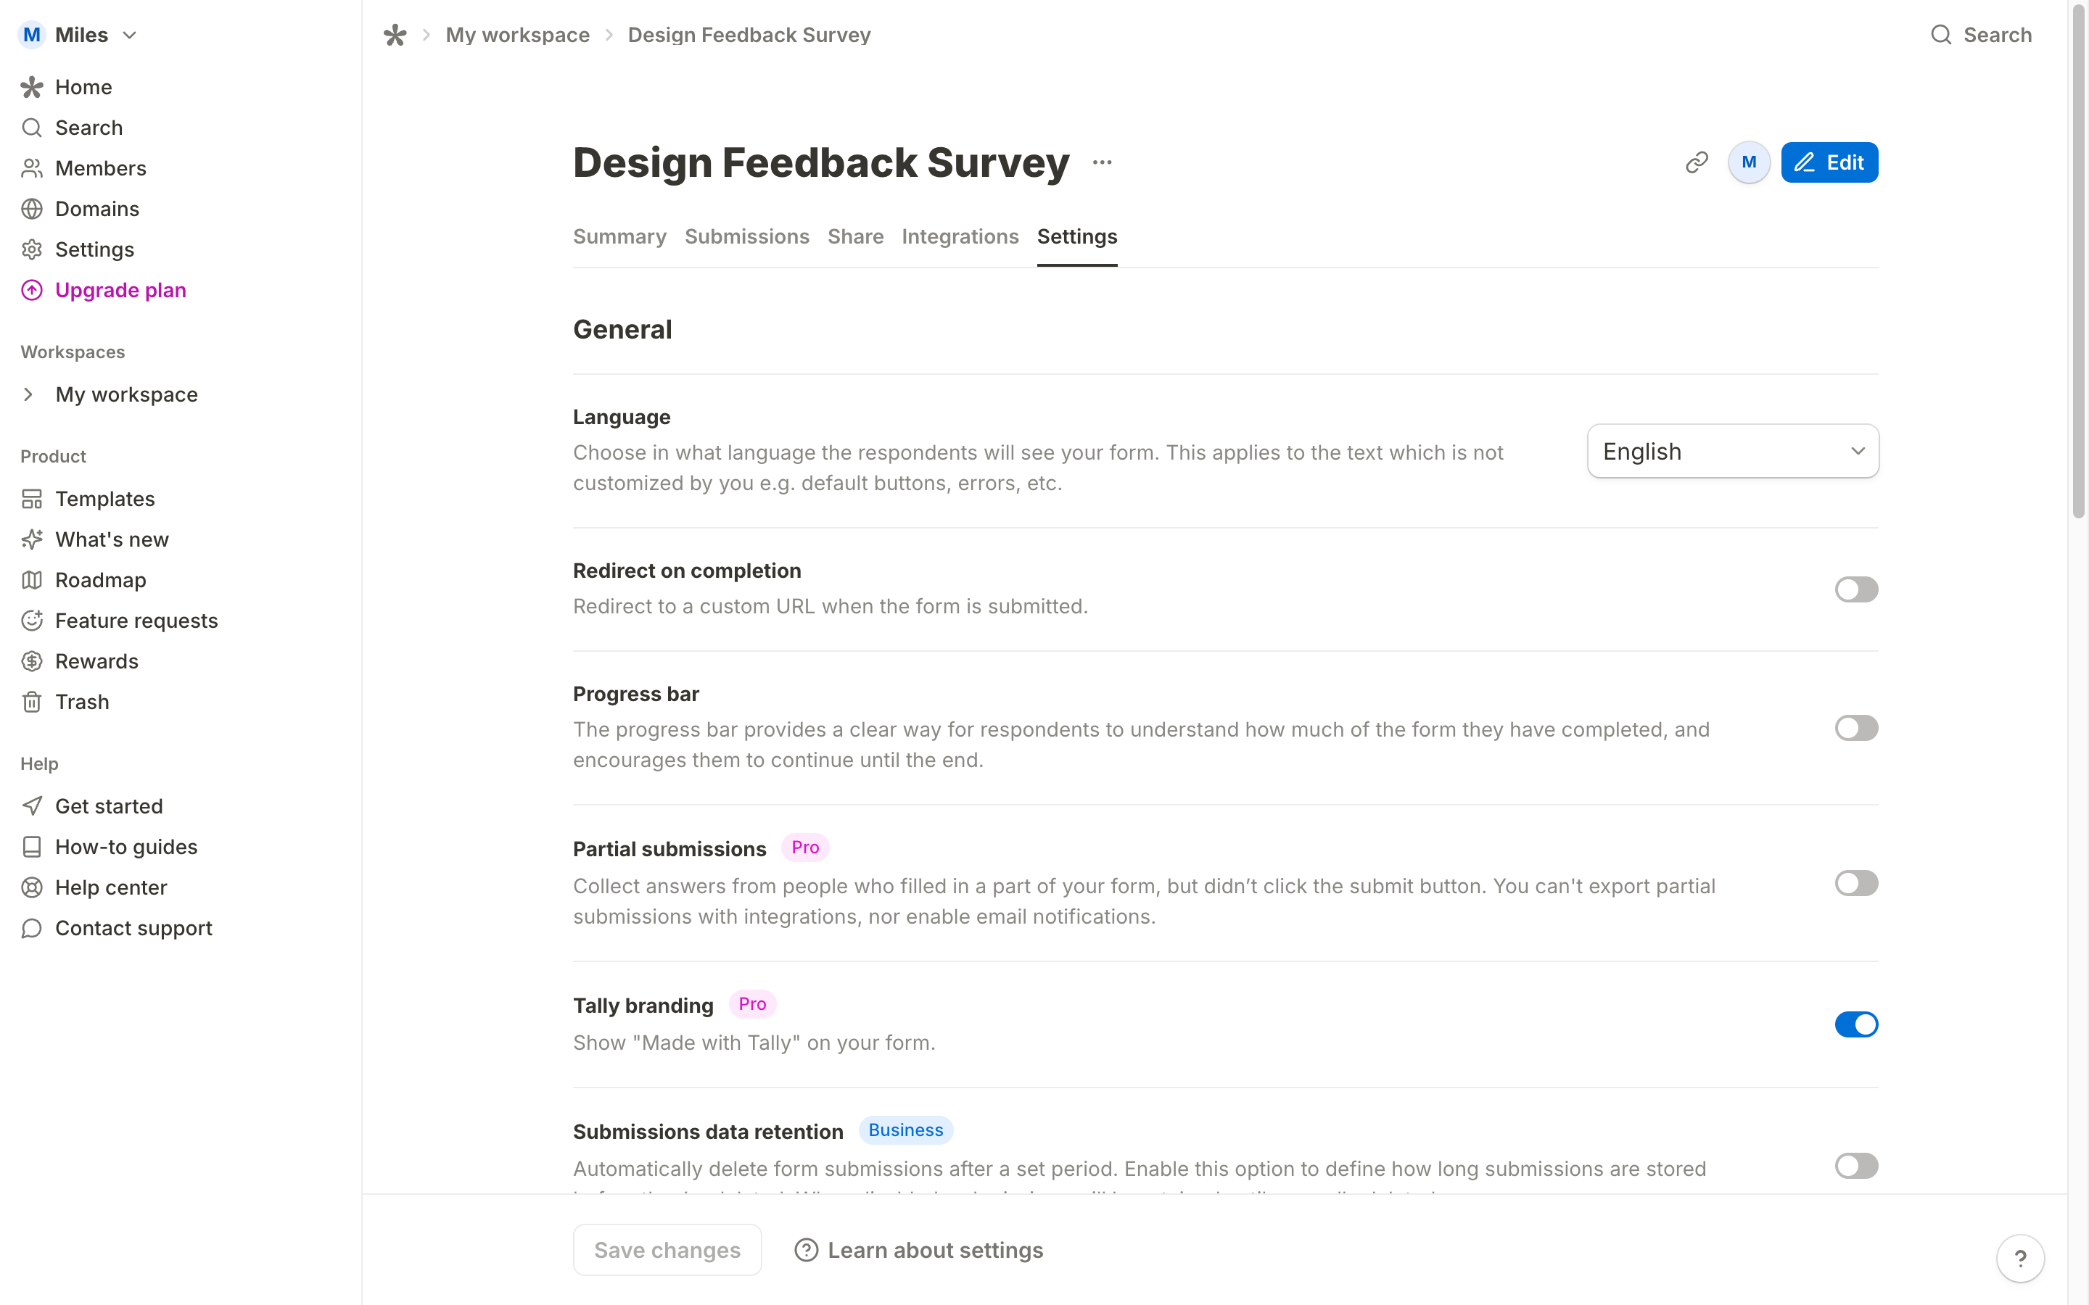Open the Language dropdown showing English
Image resolution: width=2089 pixels, height=1305 pixels.
click(x=1731, y=450)
